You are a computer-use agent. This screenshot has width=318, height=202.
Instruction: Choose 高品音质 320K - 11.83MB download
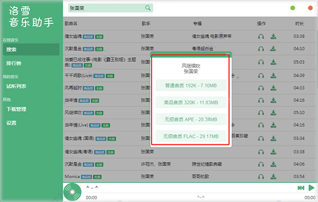click(x=191, y=103)
